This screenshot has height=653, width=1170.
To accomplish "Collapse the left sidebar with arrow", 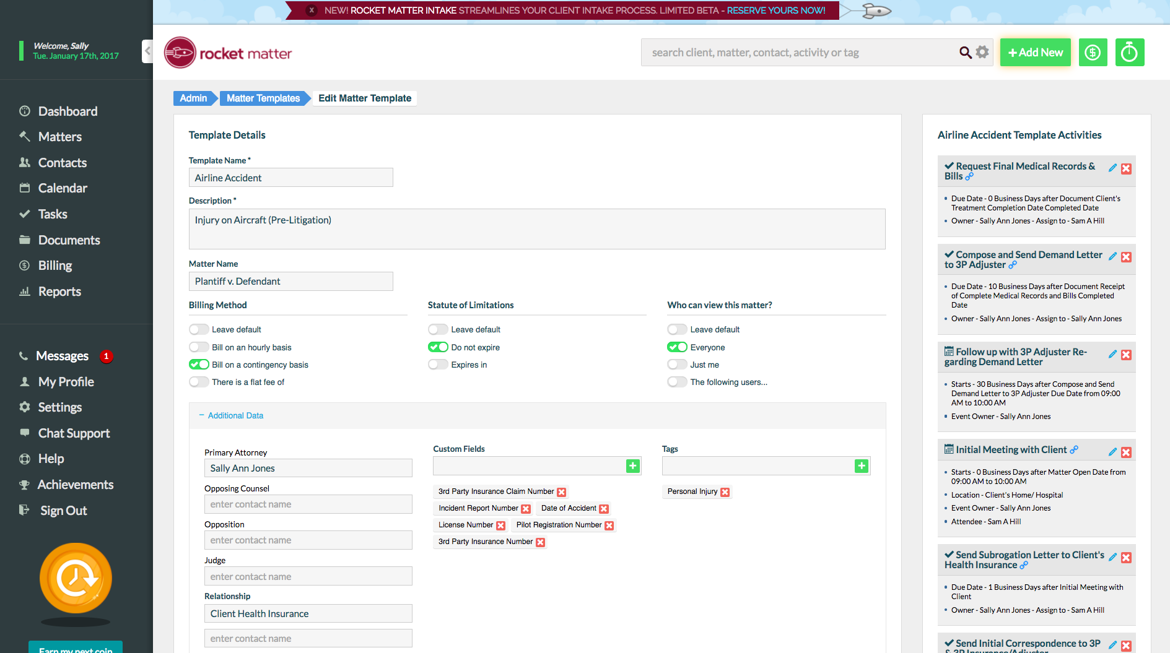I will tap(147, 51).
